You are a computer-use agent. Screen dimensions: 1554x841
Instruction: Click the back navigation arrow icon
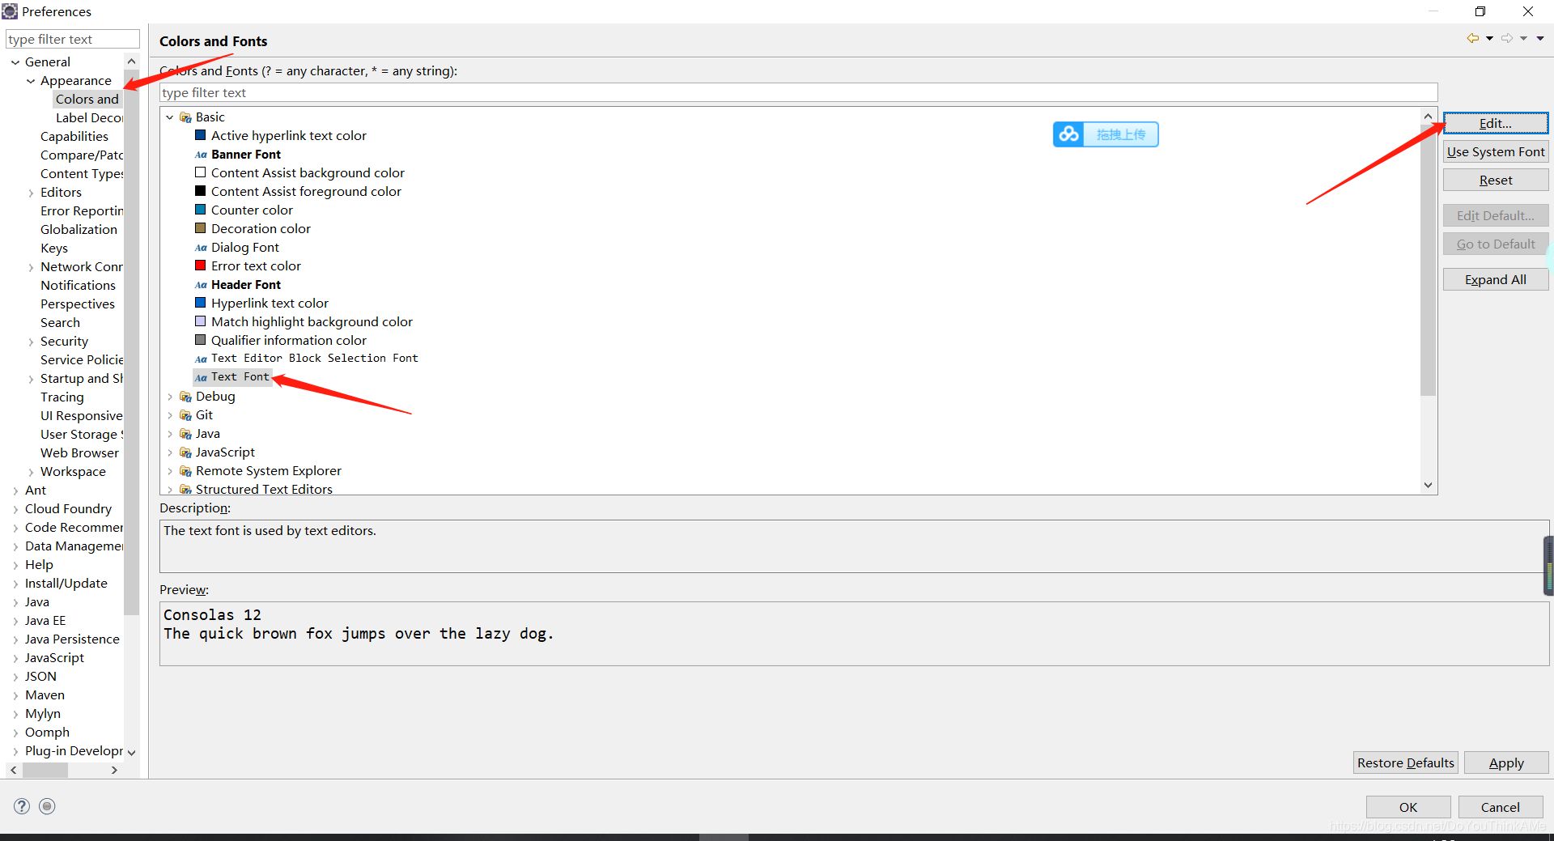point(1472,38)
